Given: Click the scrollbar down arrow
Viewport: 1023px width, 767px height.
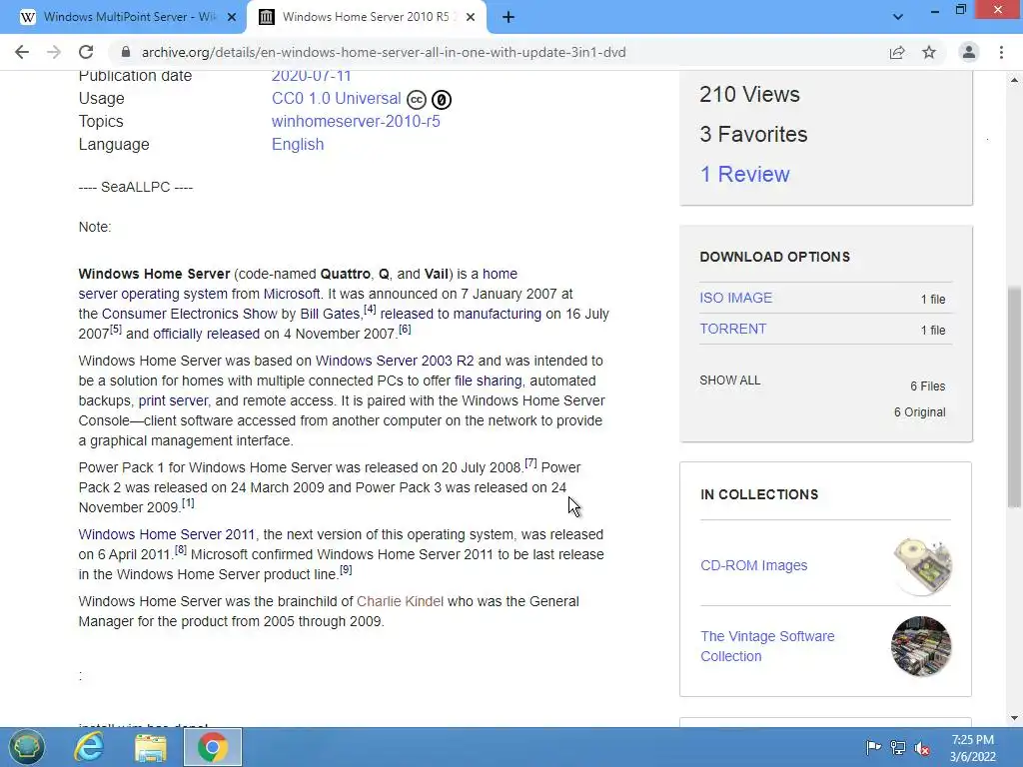Looking at the screenshot, I should tap(1014, 718).
